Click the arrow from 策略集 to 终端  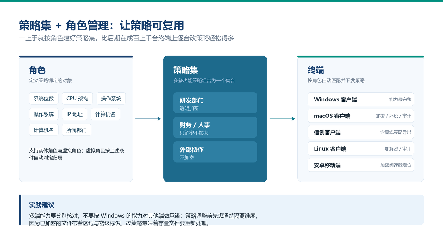point(282,119)
